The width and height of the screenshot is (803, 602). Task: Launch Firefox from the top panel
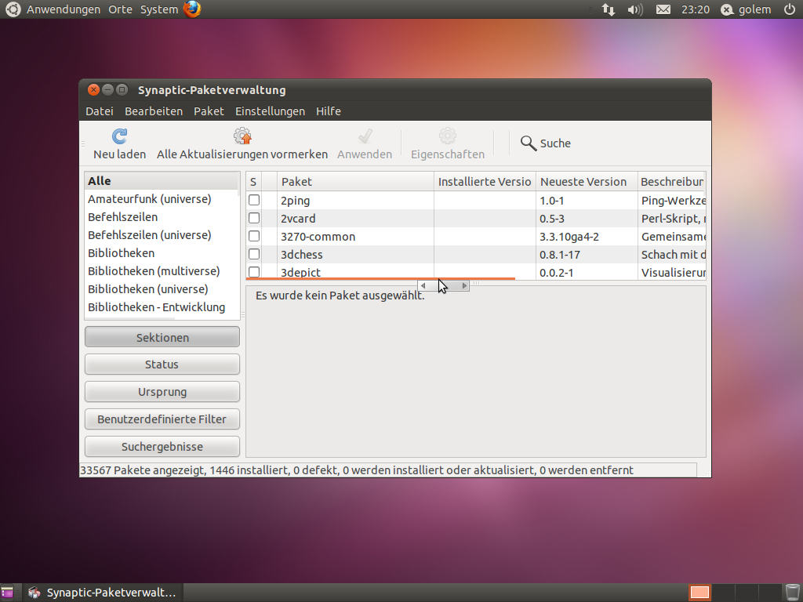point(192,9)
